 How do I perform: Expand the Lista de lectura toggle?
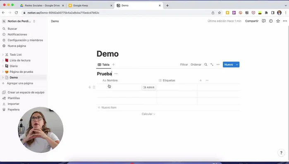click(x=3, y=60)
